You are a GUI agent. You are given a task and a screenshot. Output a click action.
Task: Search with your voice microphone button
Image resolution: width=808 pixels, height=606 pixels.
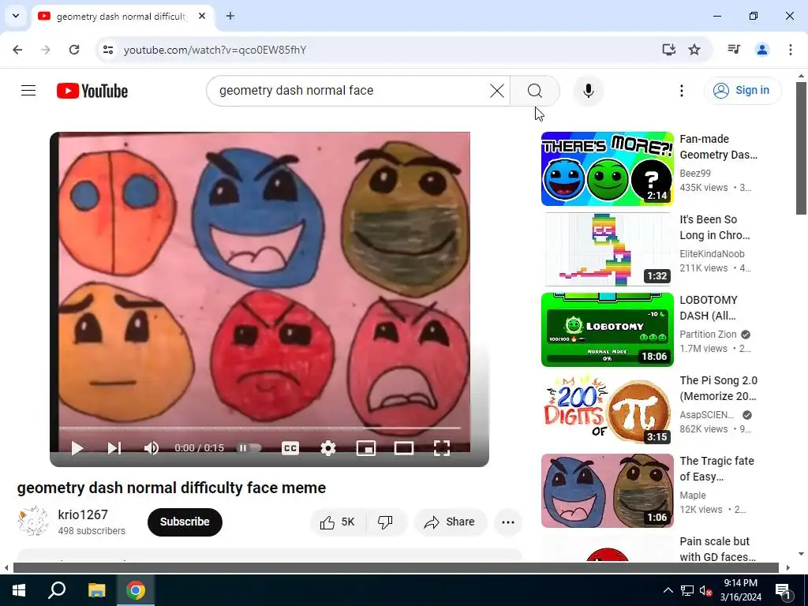click(589, 91)
